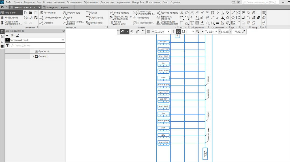Select the Разбить кривую tool
Image resolution: width=290 pixels, height=162 pixels.
coord(167,13)
